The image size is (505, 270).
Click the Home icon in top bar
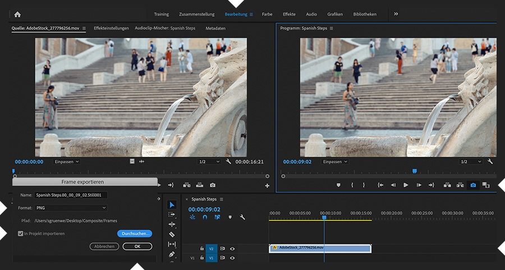click(x=17, y=14)
